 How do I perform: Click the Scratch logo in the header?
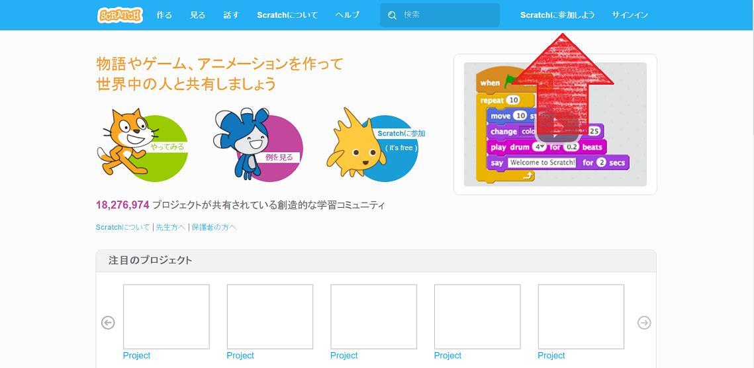(120, 15)
